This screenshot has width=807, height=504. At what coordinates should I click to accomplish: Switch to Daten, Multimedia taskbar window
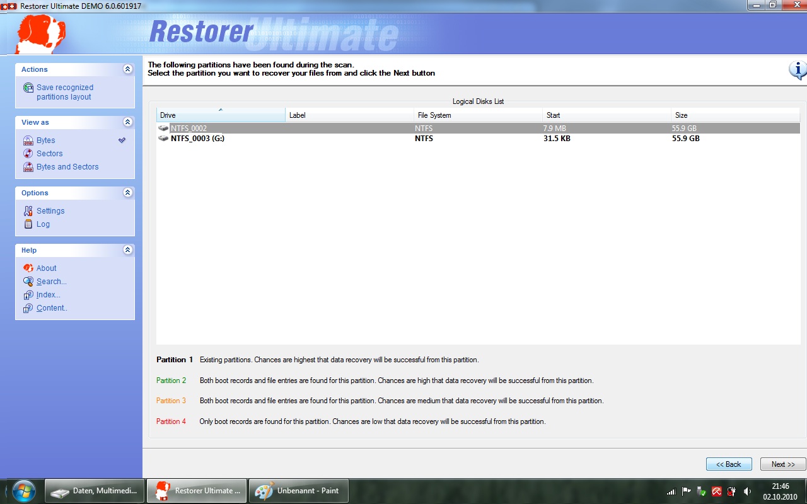(x=95, y=491)
